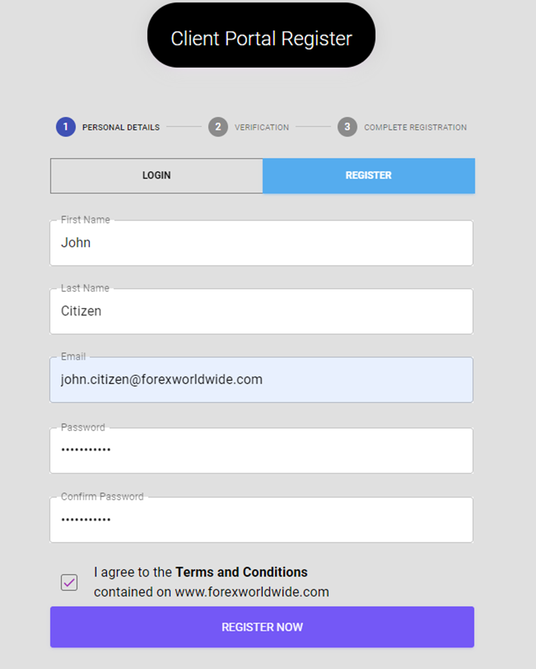Click the step 3 circle icon
The width and height of the screenshot is (536, 669).
(x=347, y=127)
